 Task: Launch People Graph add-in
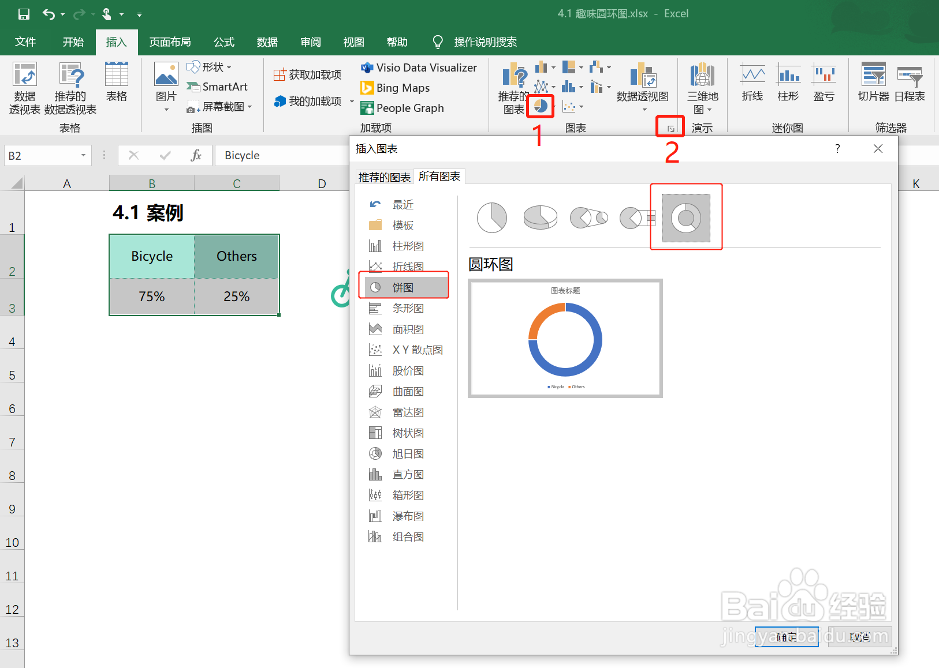click(x=402, y=108)
